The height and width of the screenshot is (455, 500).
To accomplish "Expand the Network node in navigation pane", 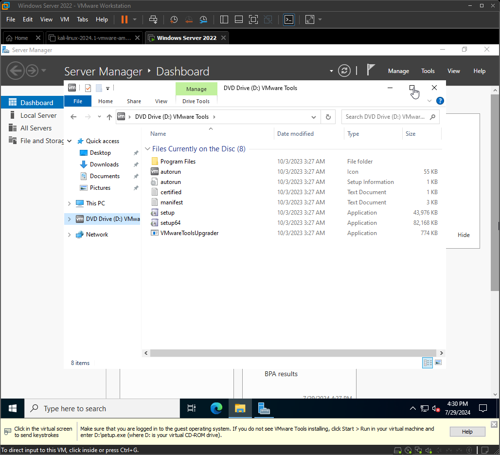I will tap(70, 235).
